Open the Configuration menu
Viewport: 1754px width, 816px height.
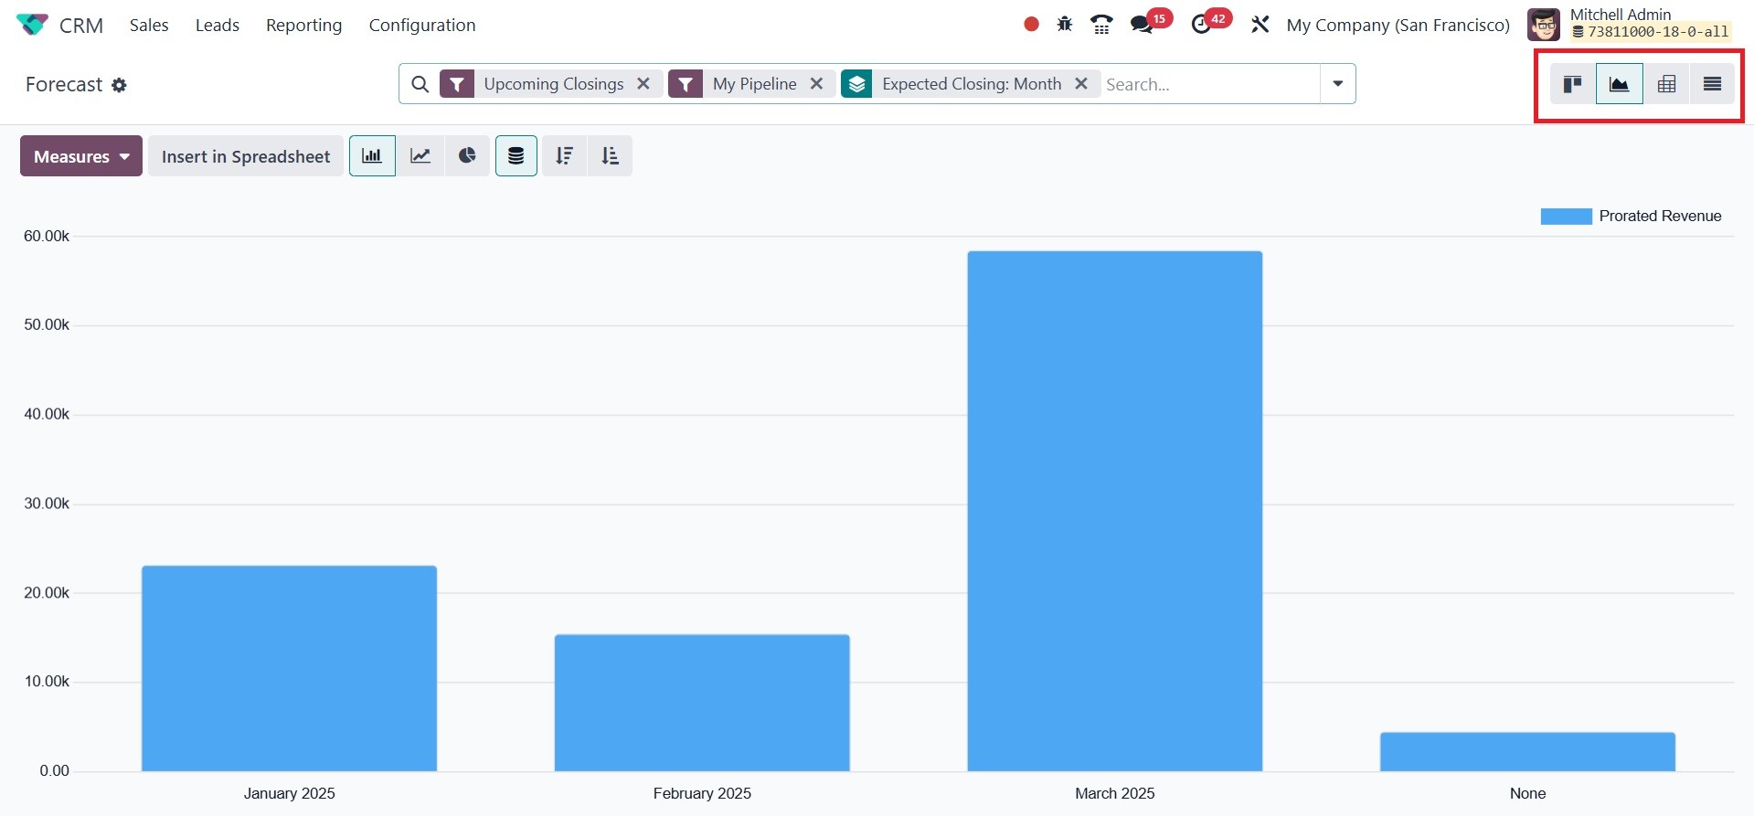[x=422, y=25]
